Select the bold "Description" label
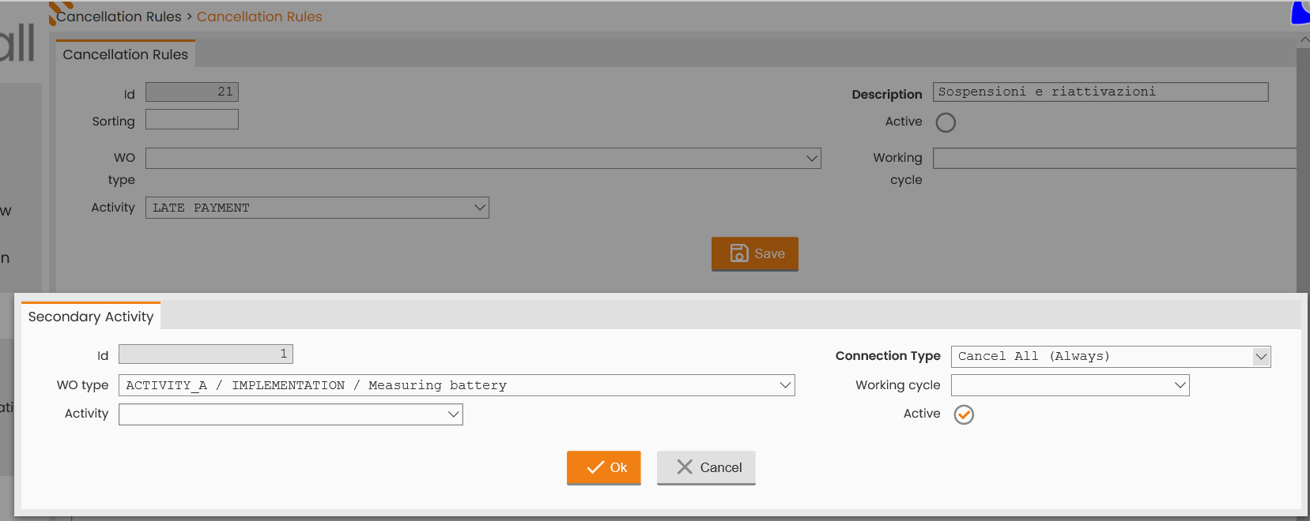Image resolution: width=1310 pixels, height=521 pixels. (887, 94)
